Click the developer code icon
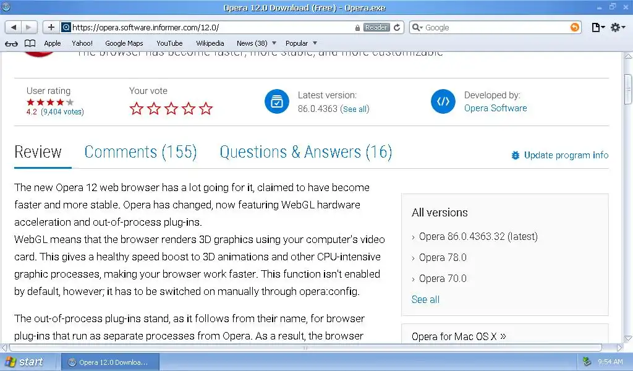This screenshot has height=371, width=633. pyautogui.click(x=443, y=101)
